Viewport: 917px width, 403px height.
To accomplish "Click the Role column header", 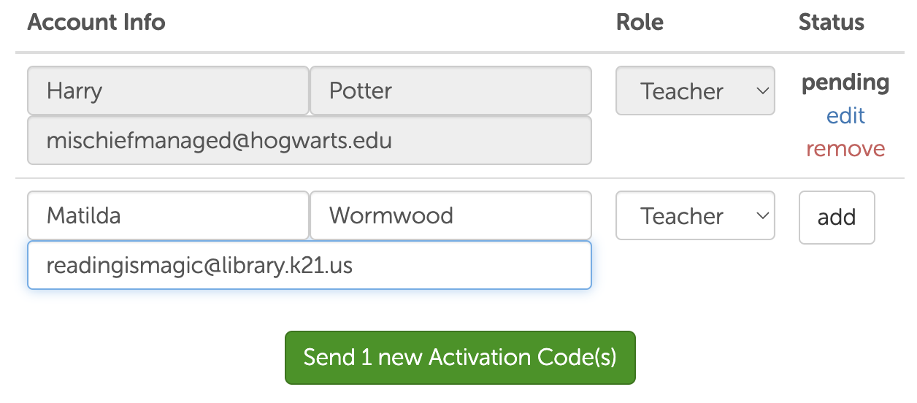I will point(640,22).
